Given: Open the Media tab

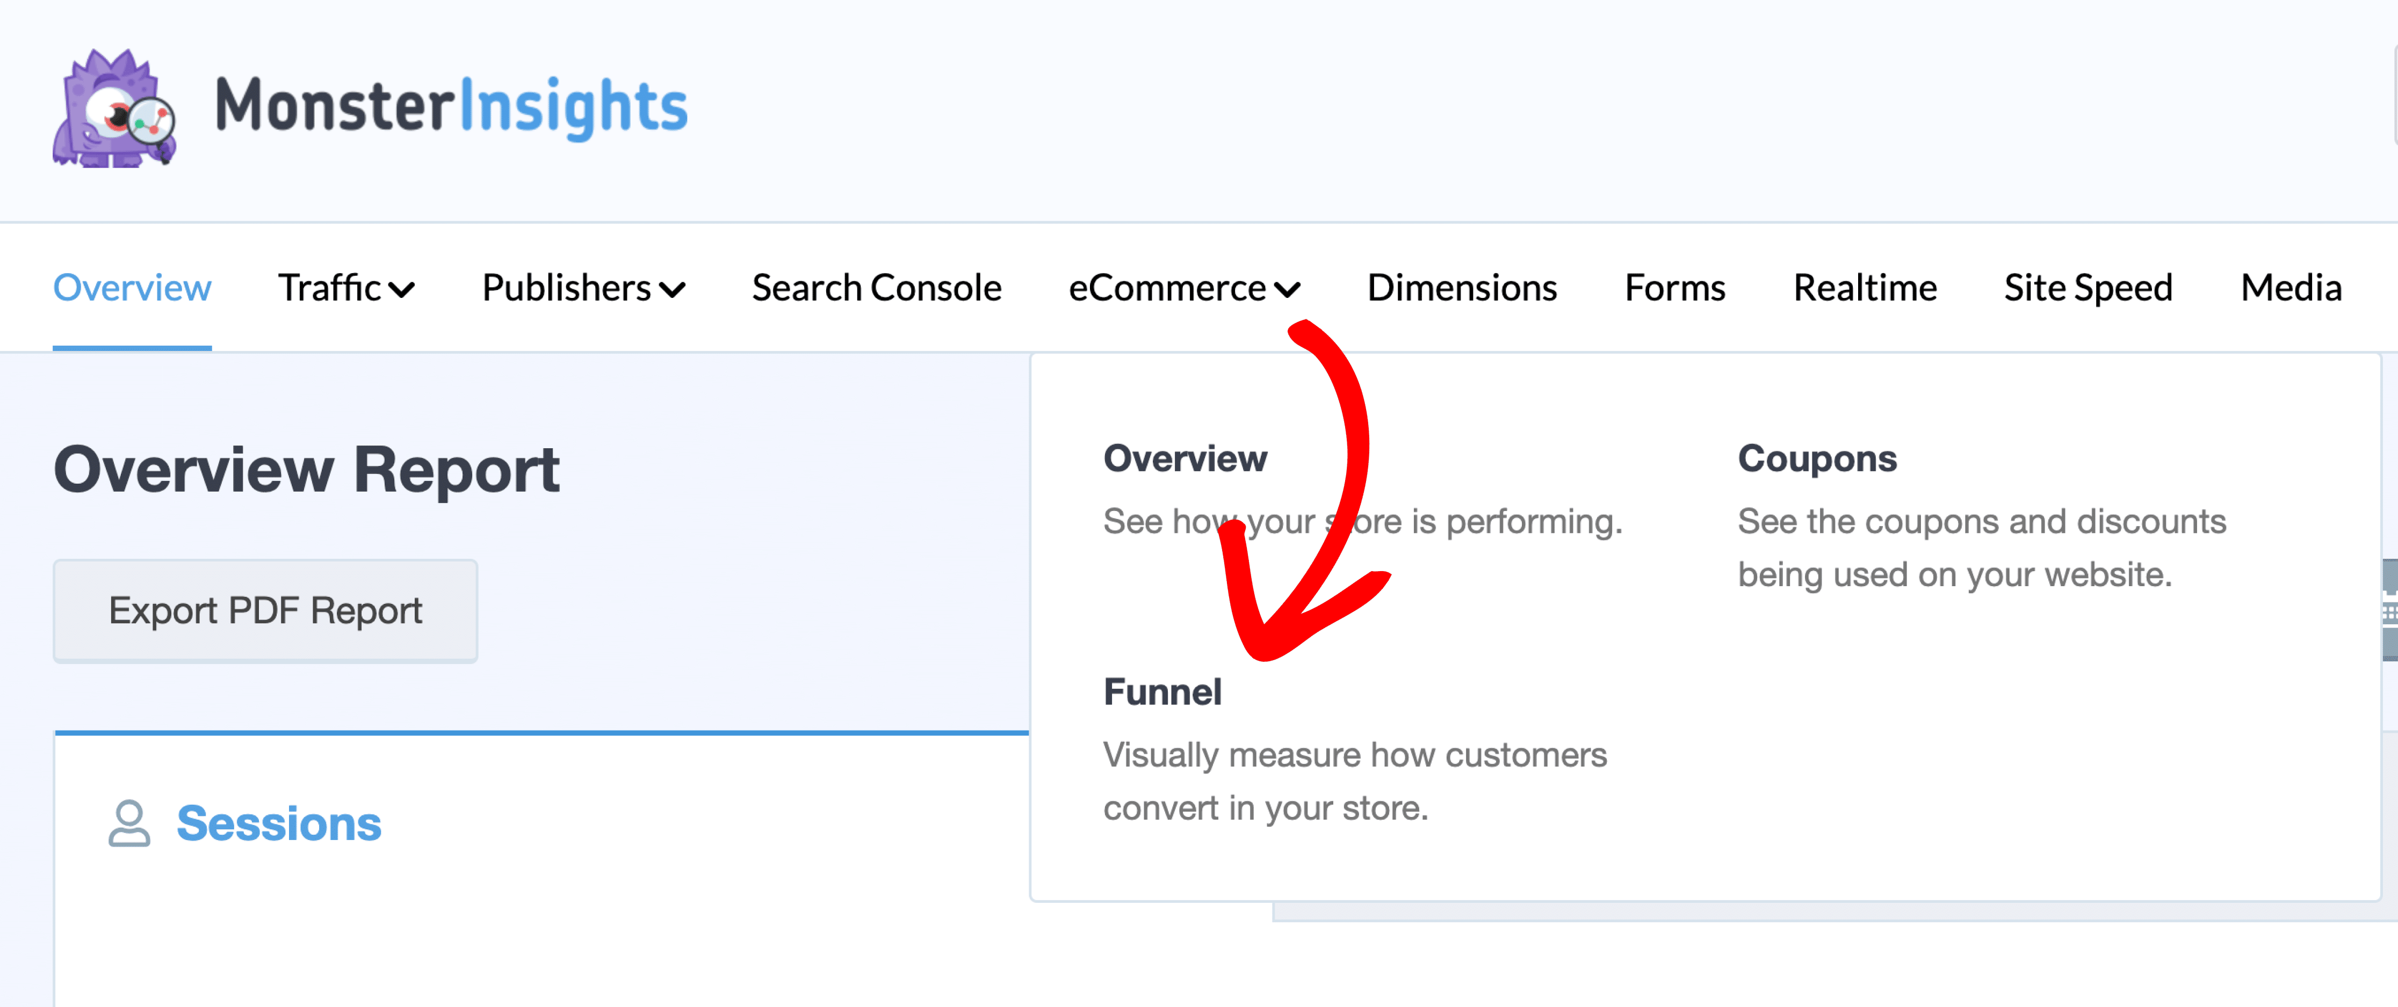Looking at the screenshot, I should [2290, 288].
